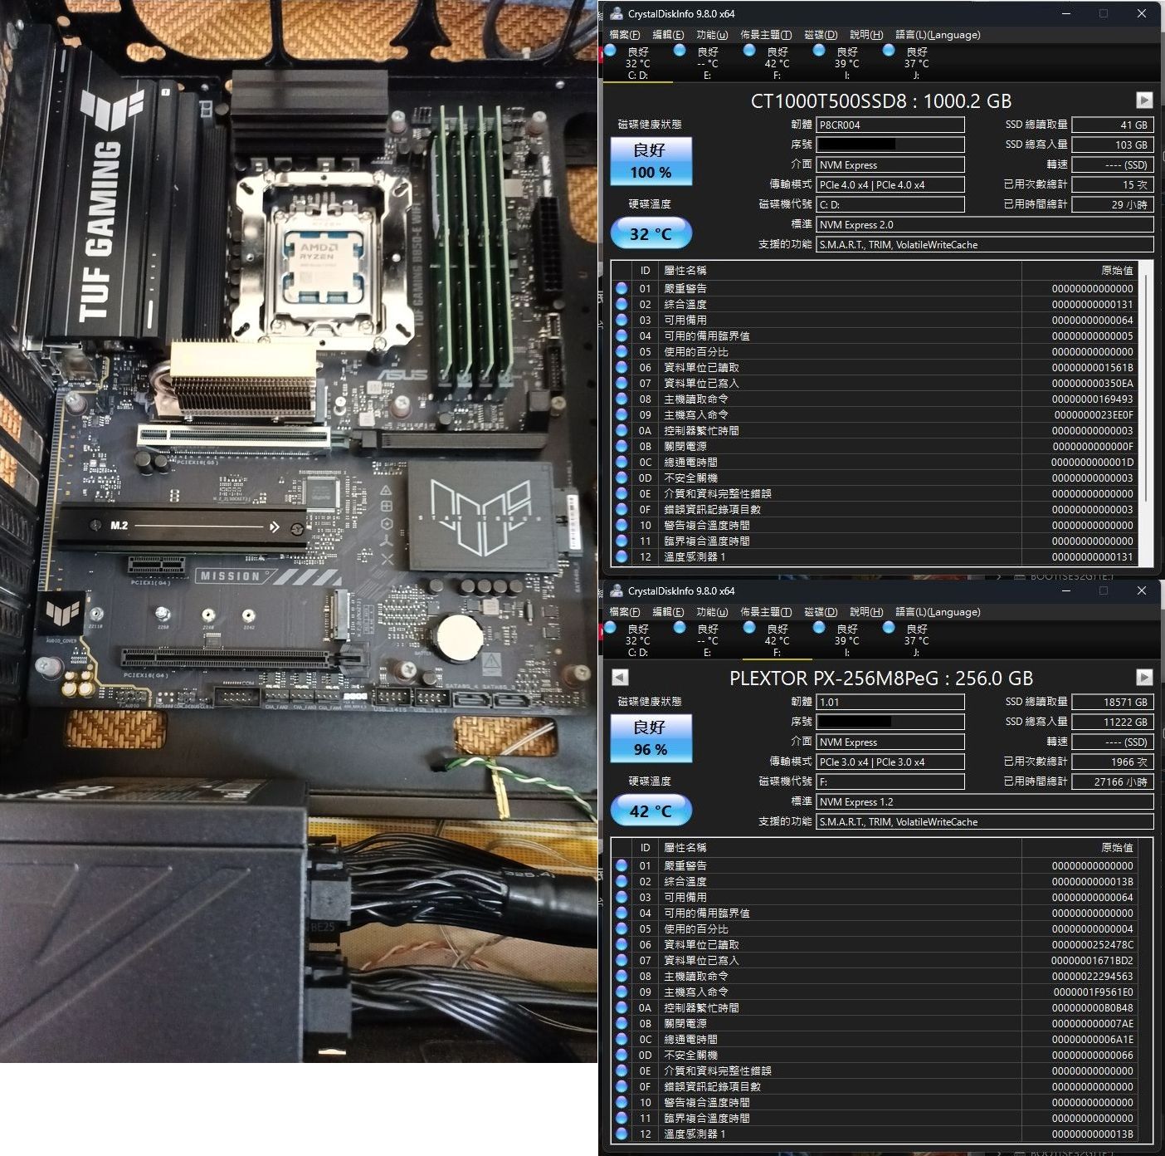Select the C: D: disk tab in the bottom window
This screenshot has width=1165, height=1156.
(637, 640)
